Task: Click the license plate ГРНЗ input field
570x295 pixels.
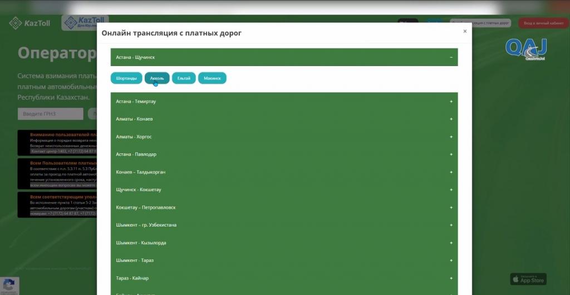Action: click(x=50, y=114)
